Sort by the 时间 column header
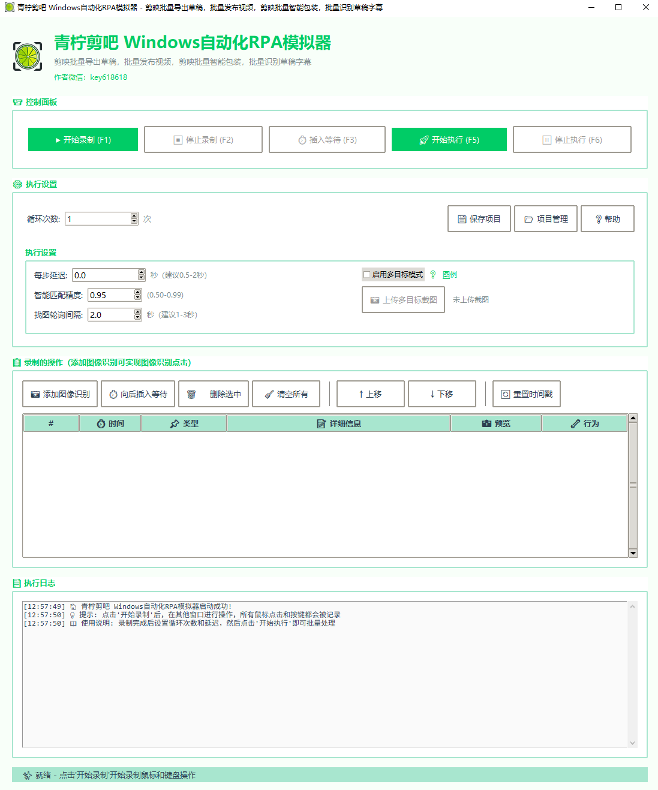 point(110,423)
